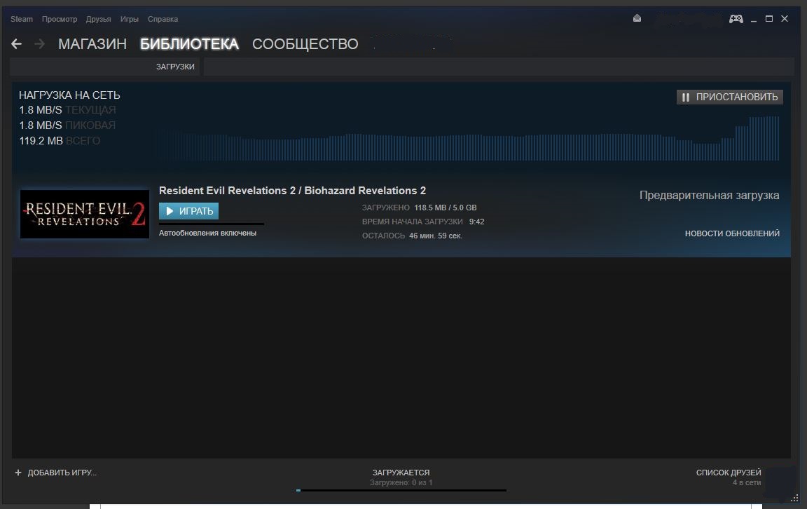
Task: Click the Предварительная загрузка status text
Action: point(709,195)
